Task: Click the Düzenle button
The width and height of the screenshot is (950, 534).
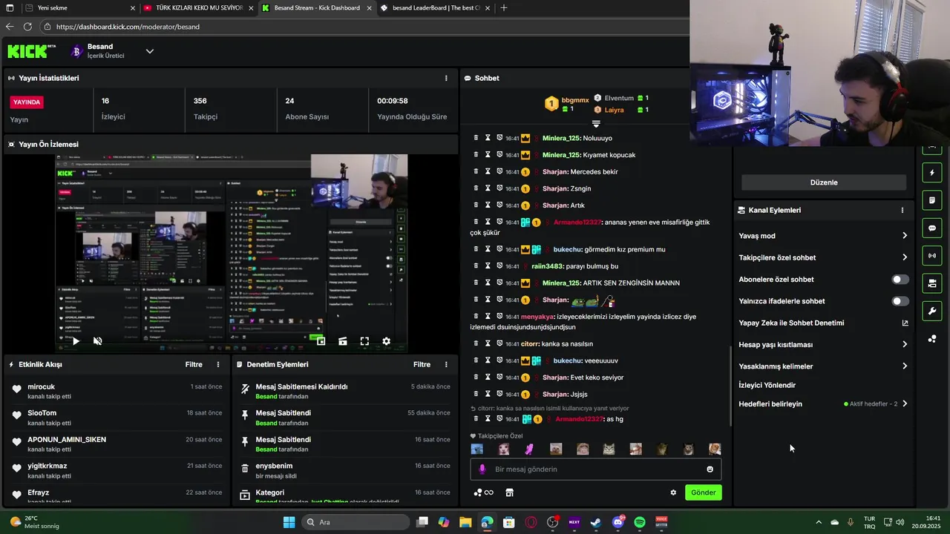Action: click(x=824, y=182)
